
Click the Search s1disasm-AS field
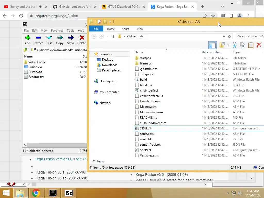[x=250, y=36]
